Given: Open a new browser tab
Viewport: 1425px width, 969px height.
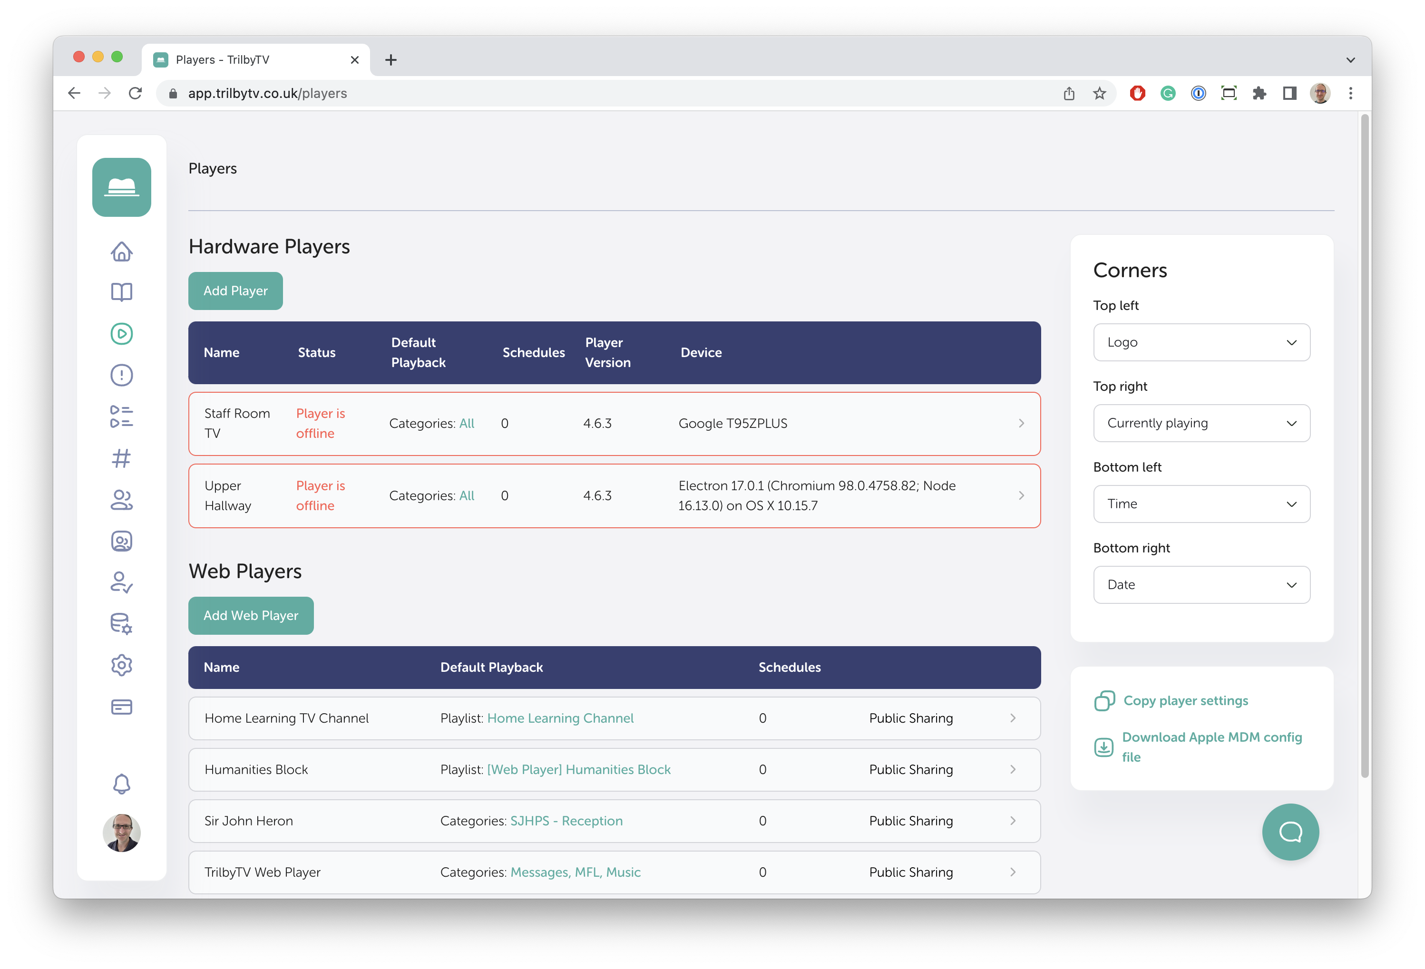Looking at the screenshot, I should (390, 60).
